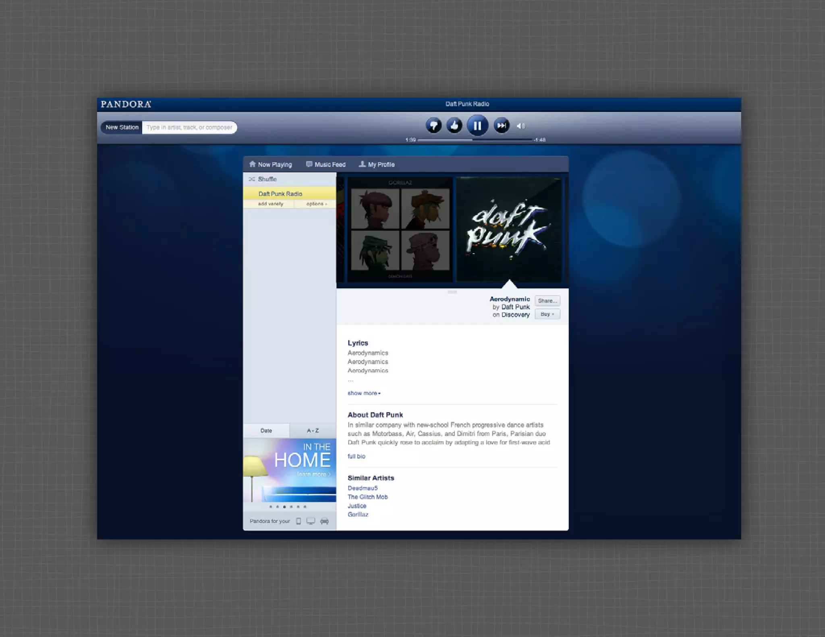
Task: Click the mobile phone device icon
Action: [298, 521]
